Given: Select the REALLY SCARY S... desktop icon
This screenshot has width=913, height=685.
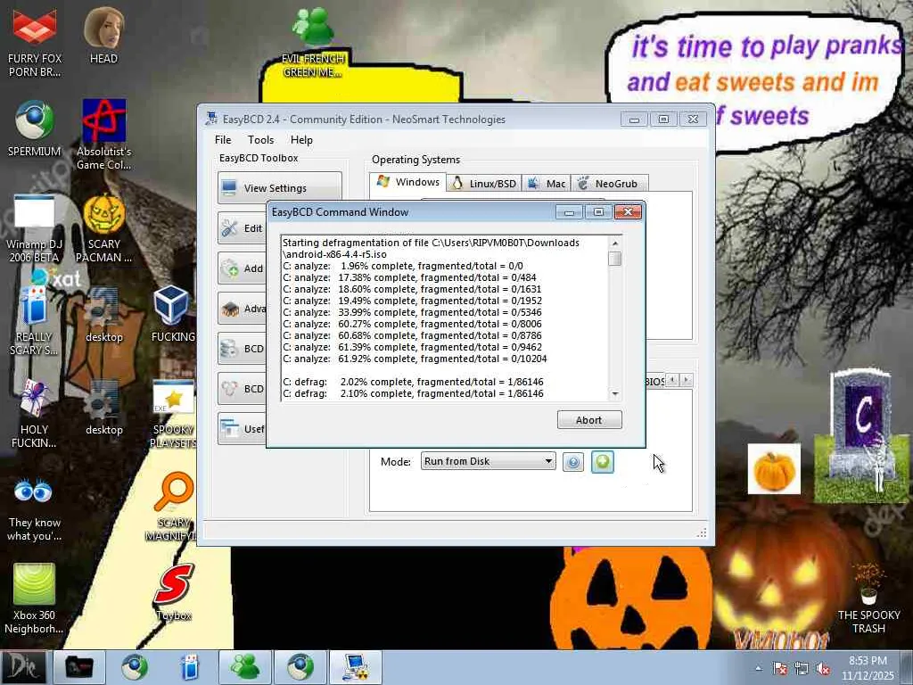Looking at the screenshot, I should [35, 320].
